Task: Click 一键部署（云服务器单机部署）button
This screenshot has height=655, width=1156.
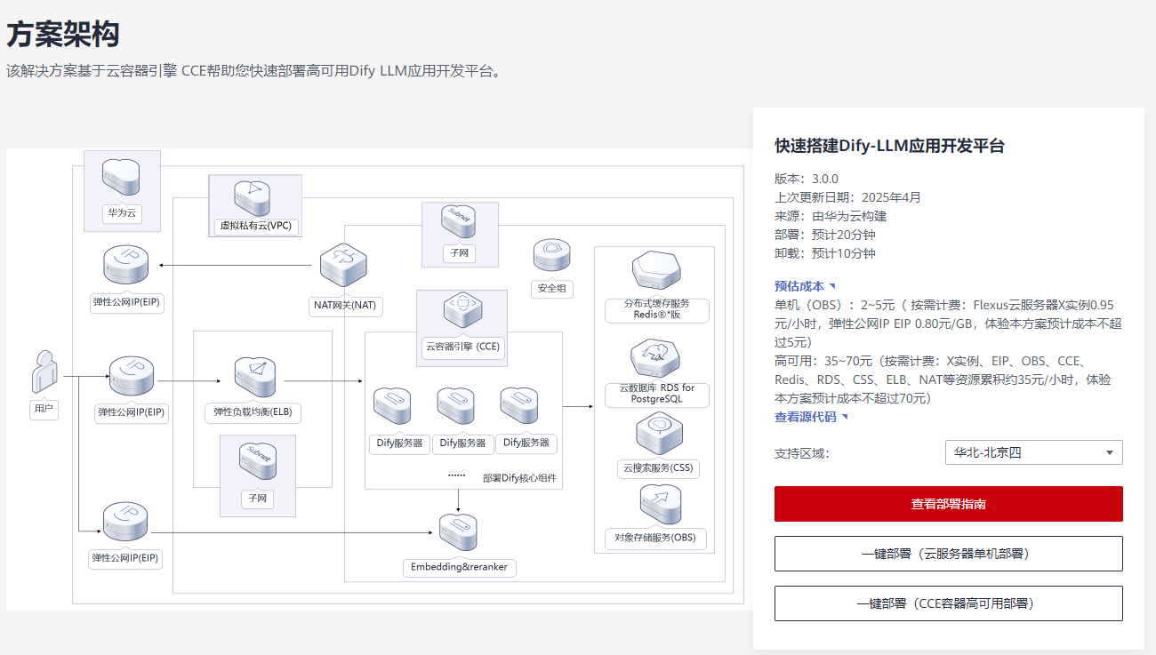Action: click(x=949, y=554)
